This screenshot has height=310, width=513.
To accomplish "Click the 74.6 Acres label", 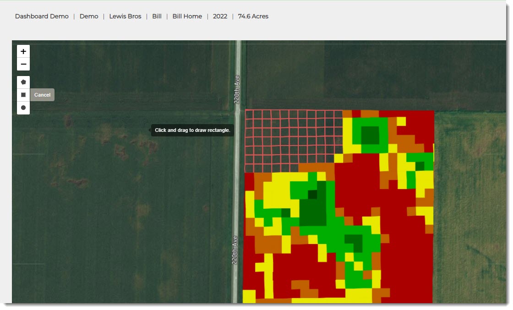I will [253, 16].
